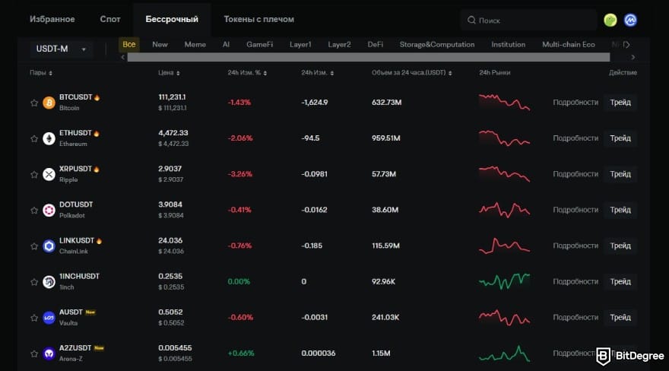Filter by the Layer1 category

300,44
